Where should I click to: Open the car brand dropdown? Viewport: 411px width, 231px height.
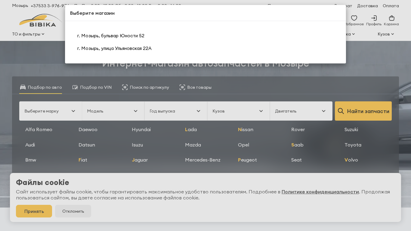coord(51,111)
